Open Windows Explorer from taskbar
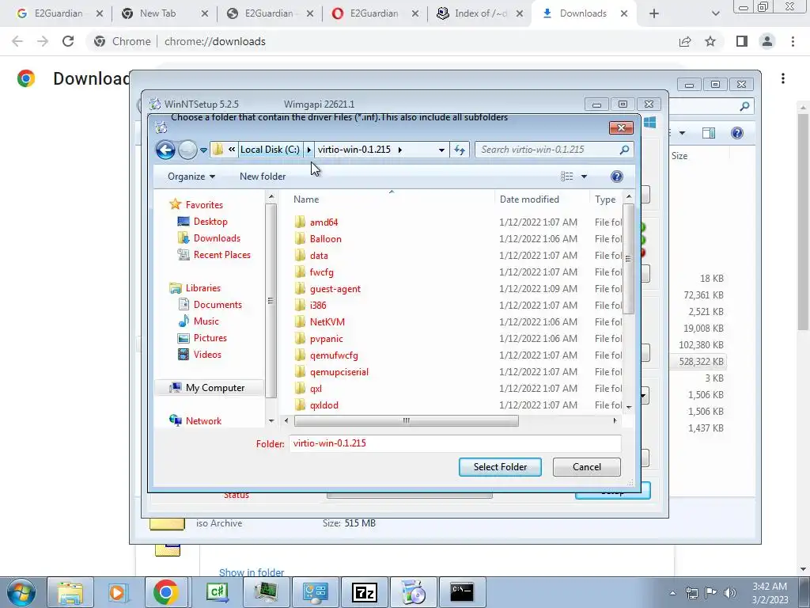 (70, 592)
